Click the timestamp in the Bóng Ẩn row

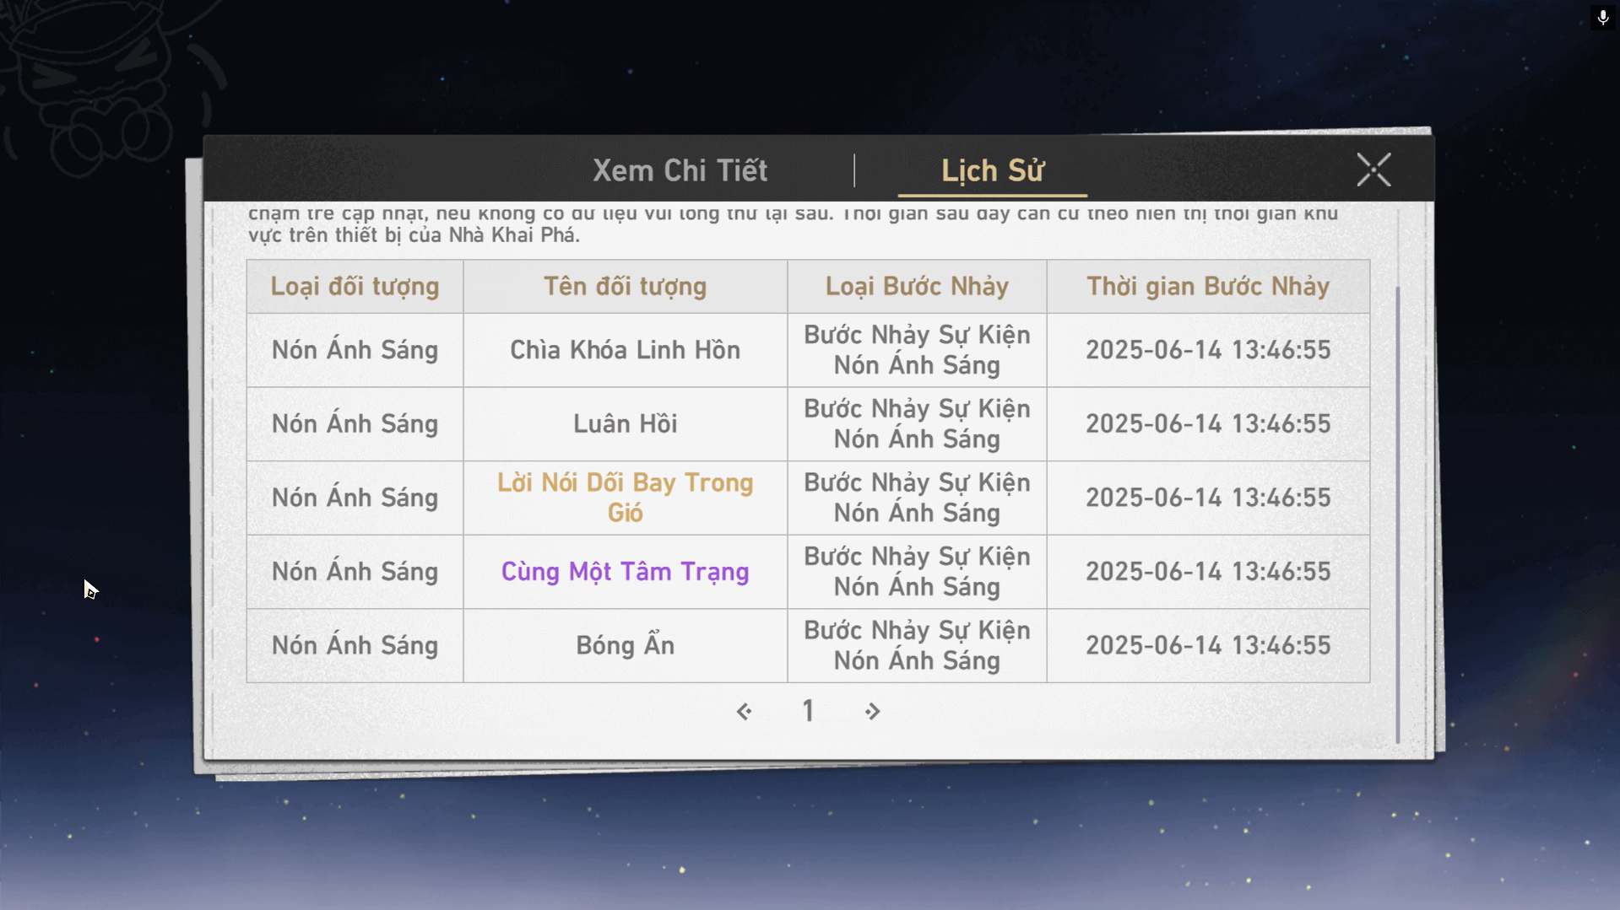pos(1207,646)
